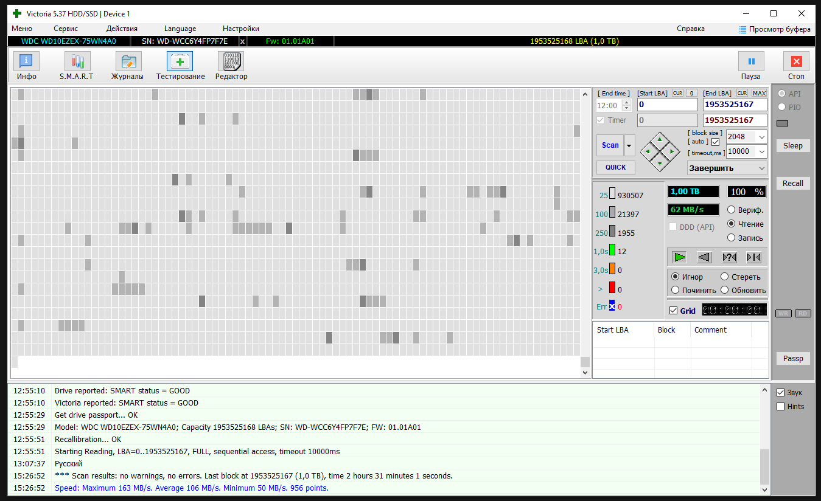Open the timeout 10000 dropdown
The image size is (821, 501).
(761, 151)
